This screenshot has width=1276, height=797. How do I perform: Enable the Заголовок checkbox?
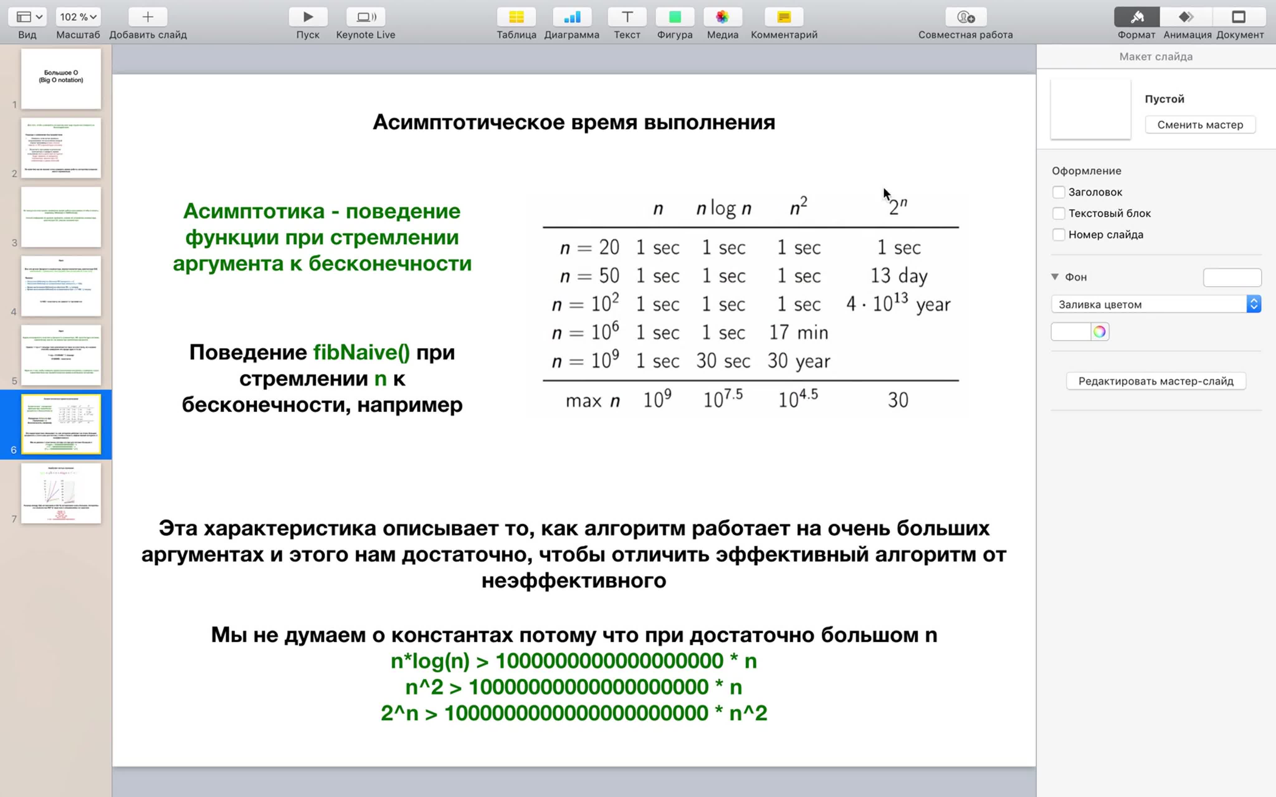(1058, 192)
